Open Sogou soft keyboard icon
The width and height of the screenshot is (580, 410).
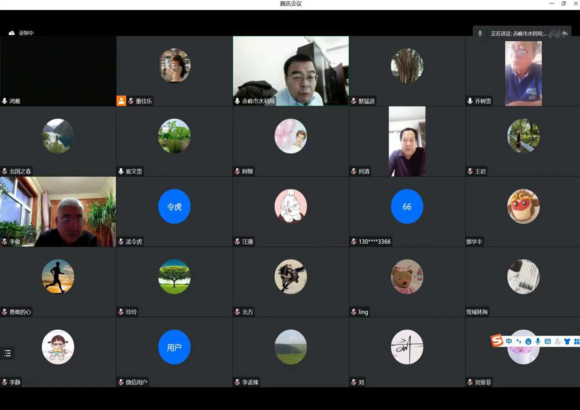[548, 342]
